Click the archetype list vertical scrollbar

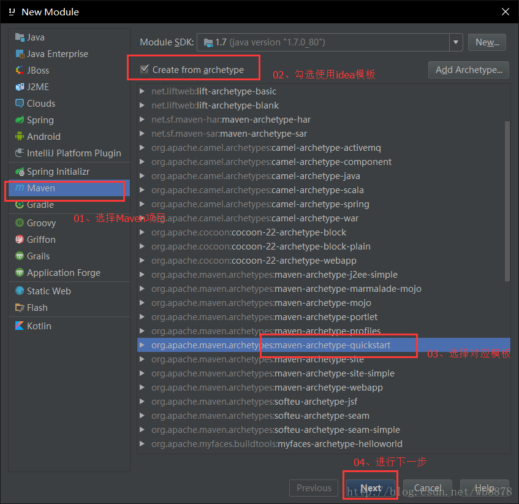507,201
